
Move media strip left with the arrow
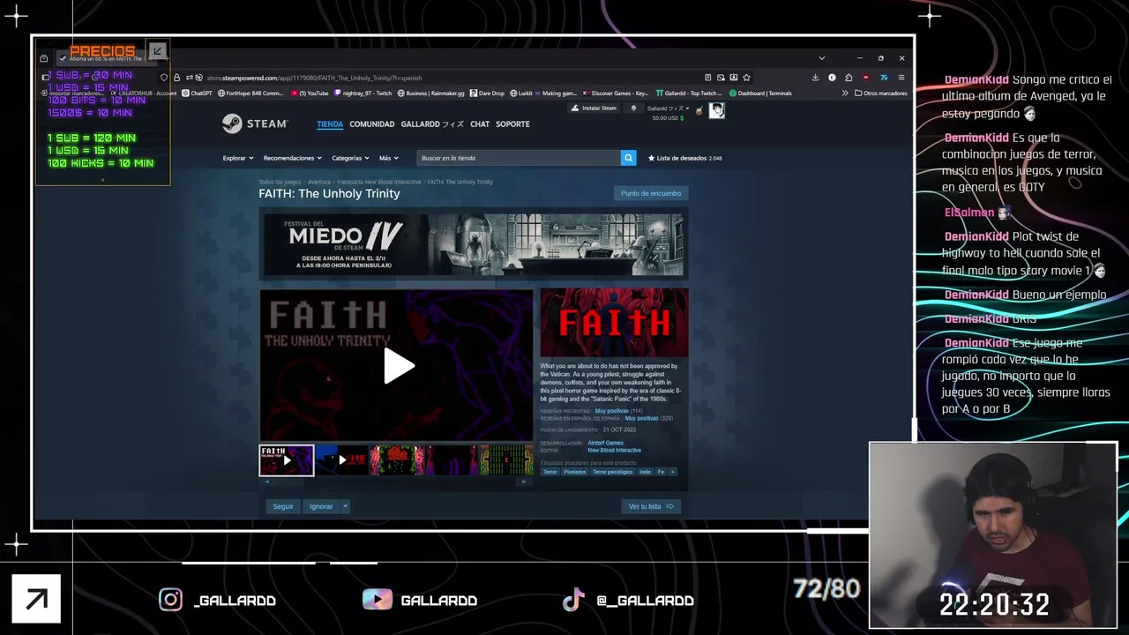tap(267, 482)
